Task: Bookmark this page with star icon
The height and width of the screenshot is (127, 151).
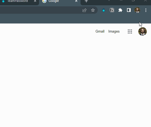Action: tap(93, 10)
